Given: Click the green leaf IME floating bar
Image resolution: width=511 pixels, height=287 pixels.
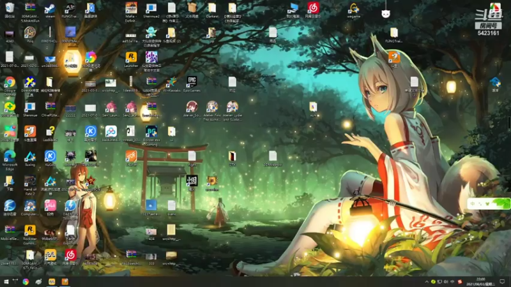Looking at the screenshot, I should click(489, 203).
